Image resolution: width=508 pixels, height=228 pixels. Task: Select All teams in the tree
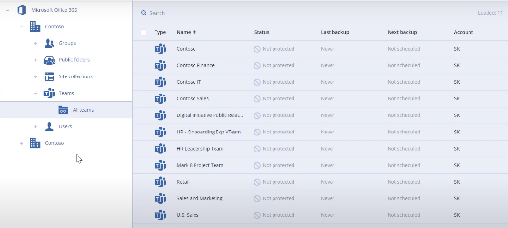point(66,110)
